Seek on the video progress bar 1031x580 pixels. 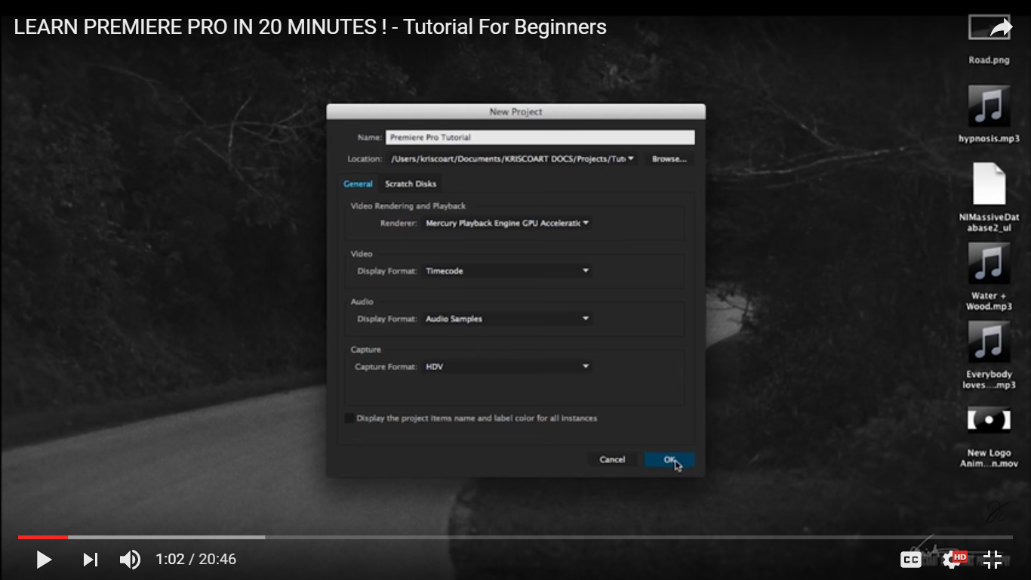pyautogui.click(x=515, y=537)
